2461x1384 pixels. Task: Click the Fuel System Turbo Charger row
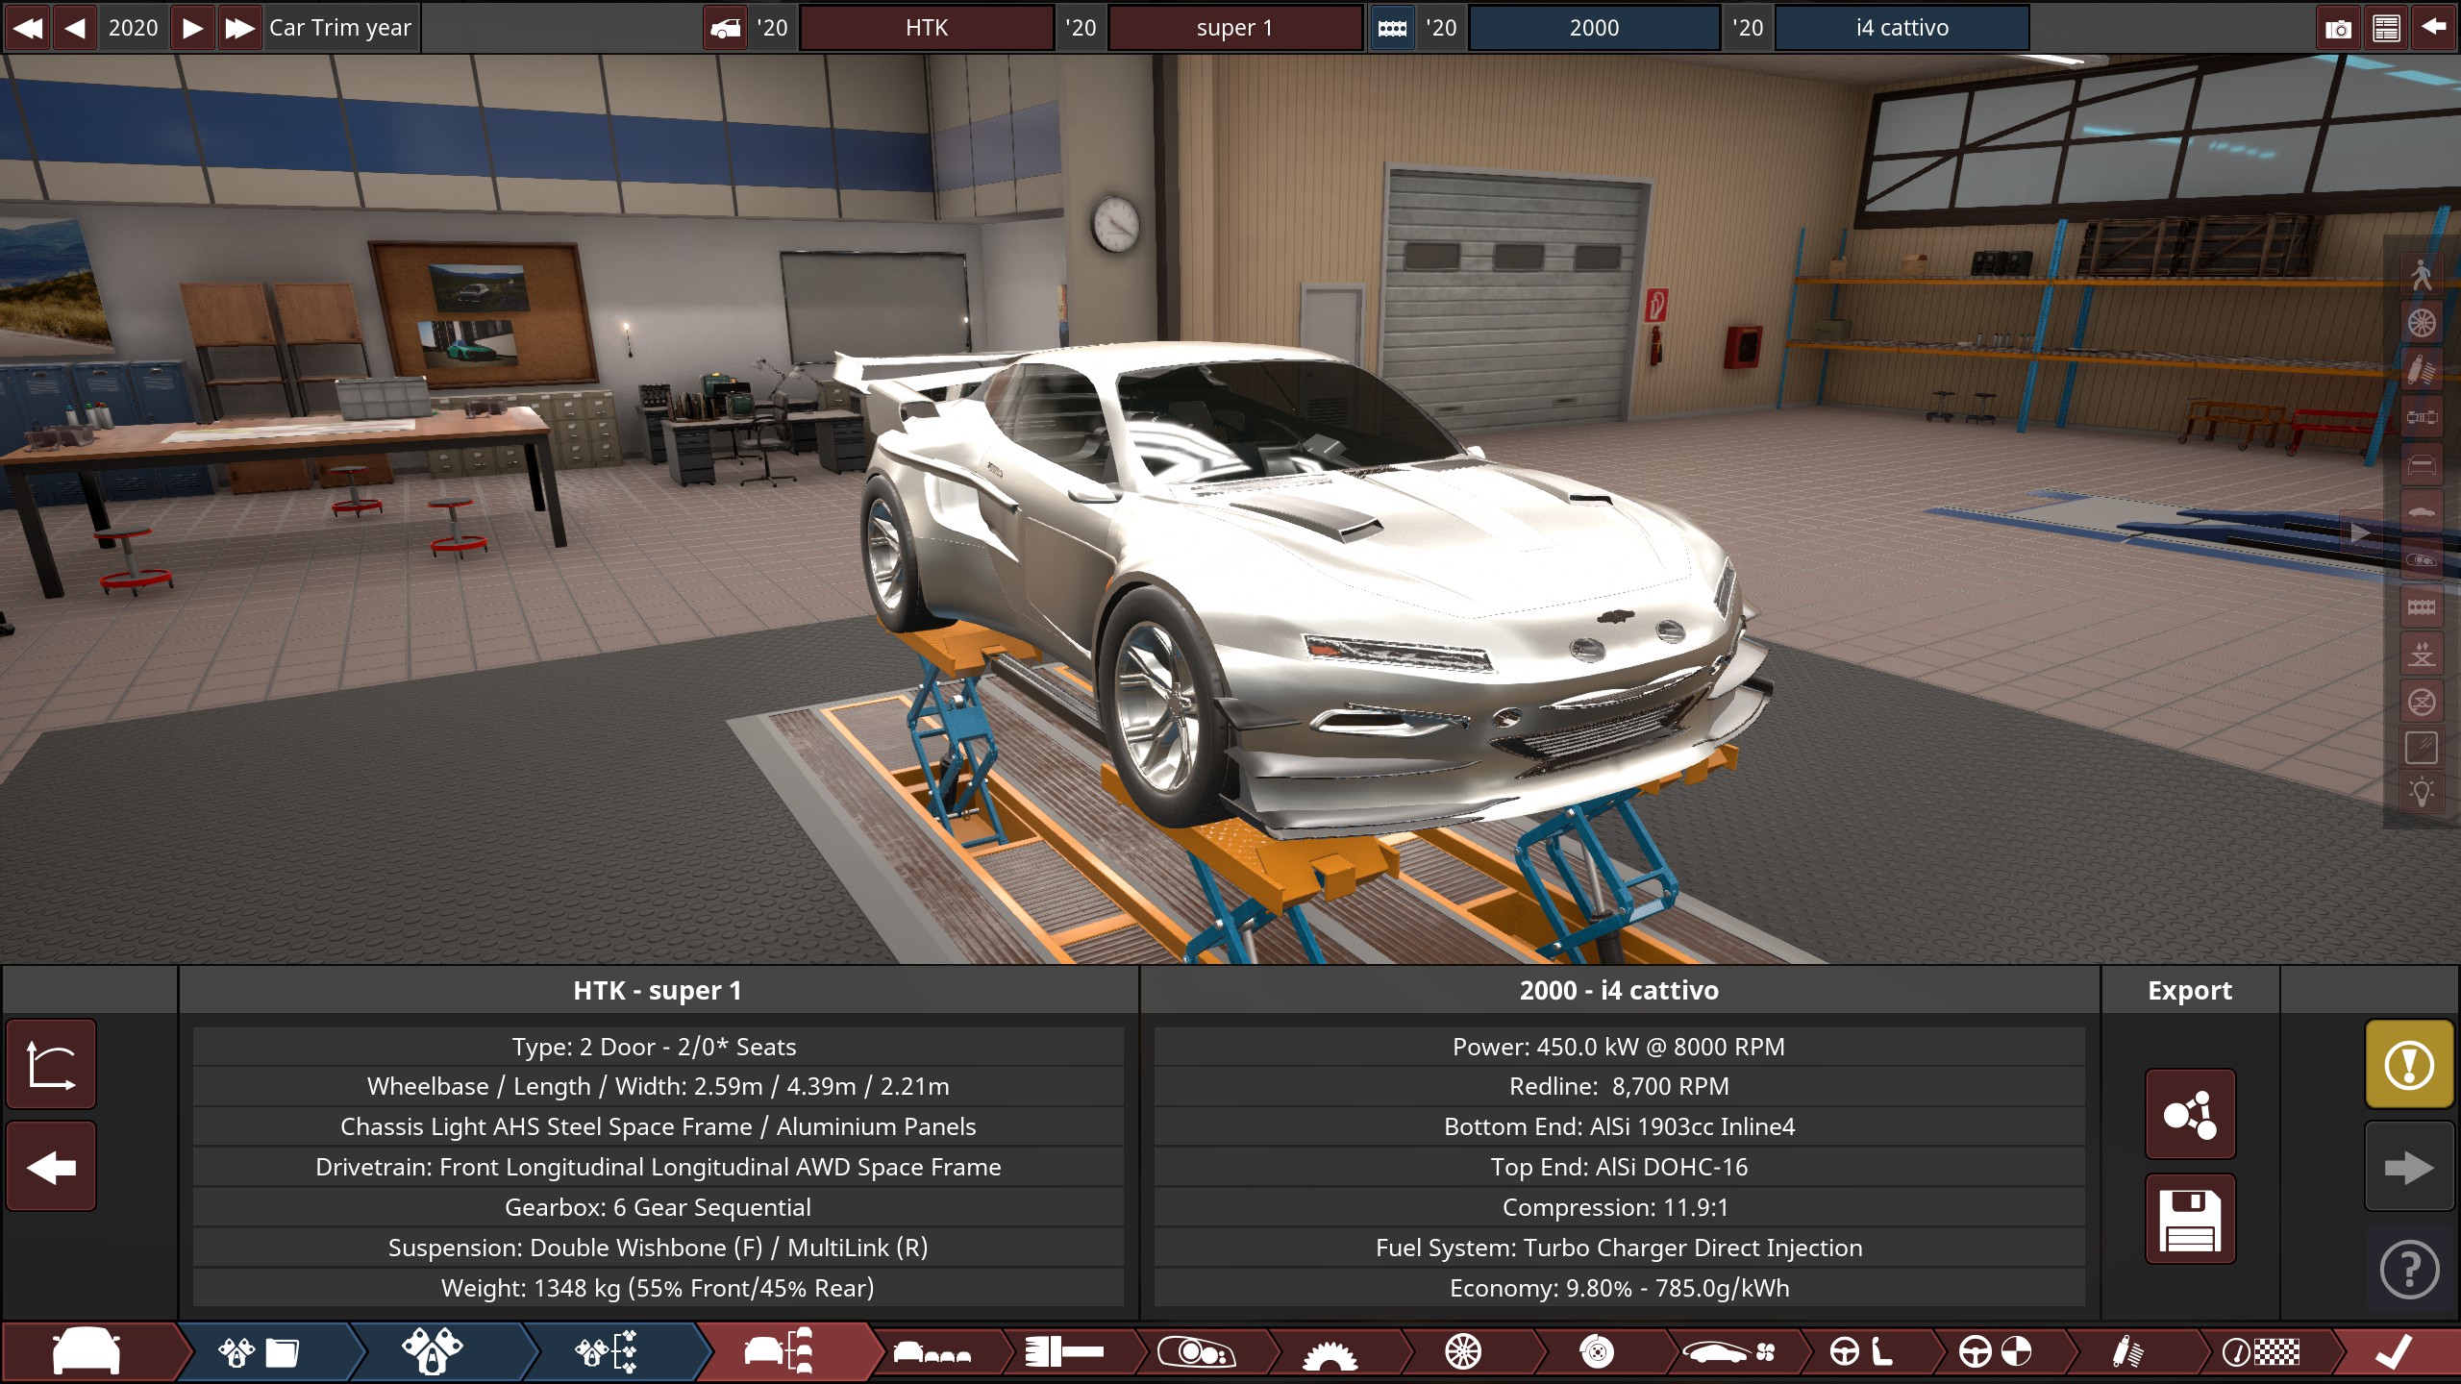point(1619,1248)
